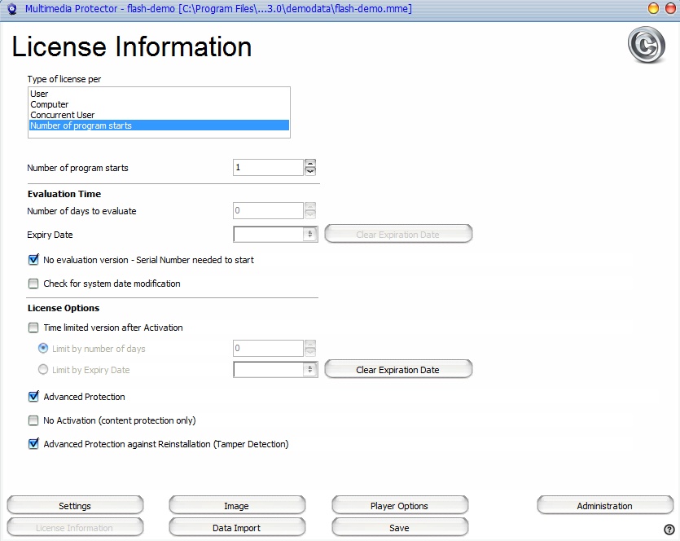Enable Check for system date modification
Screen dimensions: 680x541
33,284
